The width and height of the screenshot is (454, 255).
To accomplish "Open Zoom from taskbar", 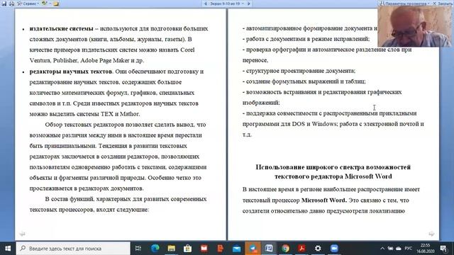I will point(334,249).
